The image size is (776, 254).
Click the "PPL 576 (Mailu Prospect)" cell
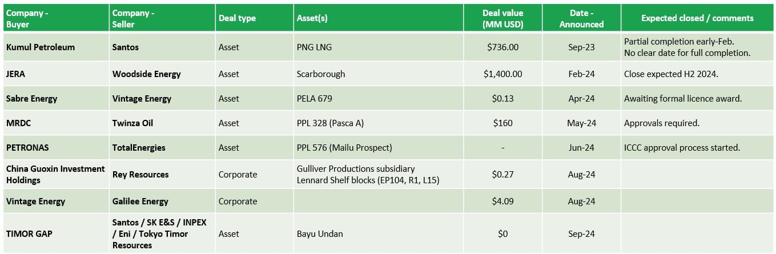[x=344, y=148]
